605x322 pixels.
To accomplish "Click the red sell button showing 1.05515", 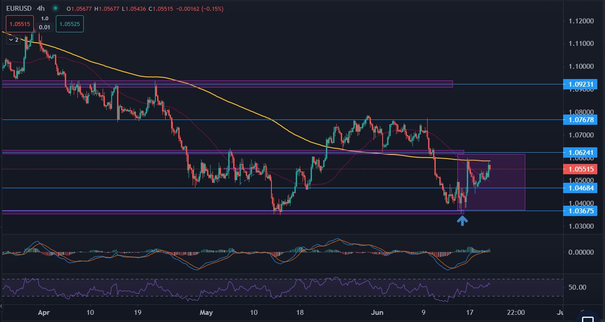I will coord(20,24).
